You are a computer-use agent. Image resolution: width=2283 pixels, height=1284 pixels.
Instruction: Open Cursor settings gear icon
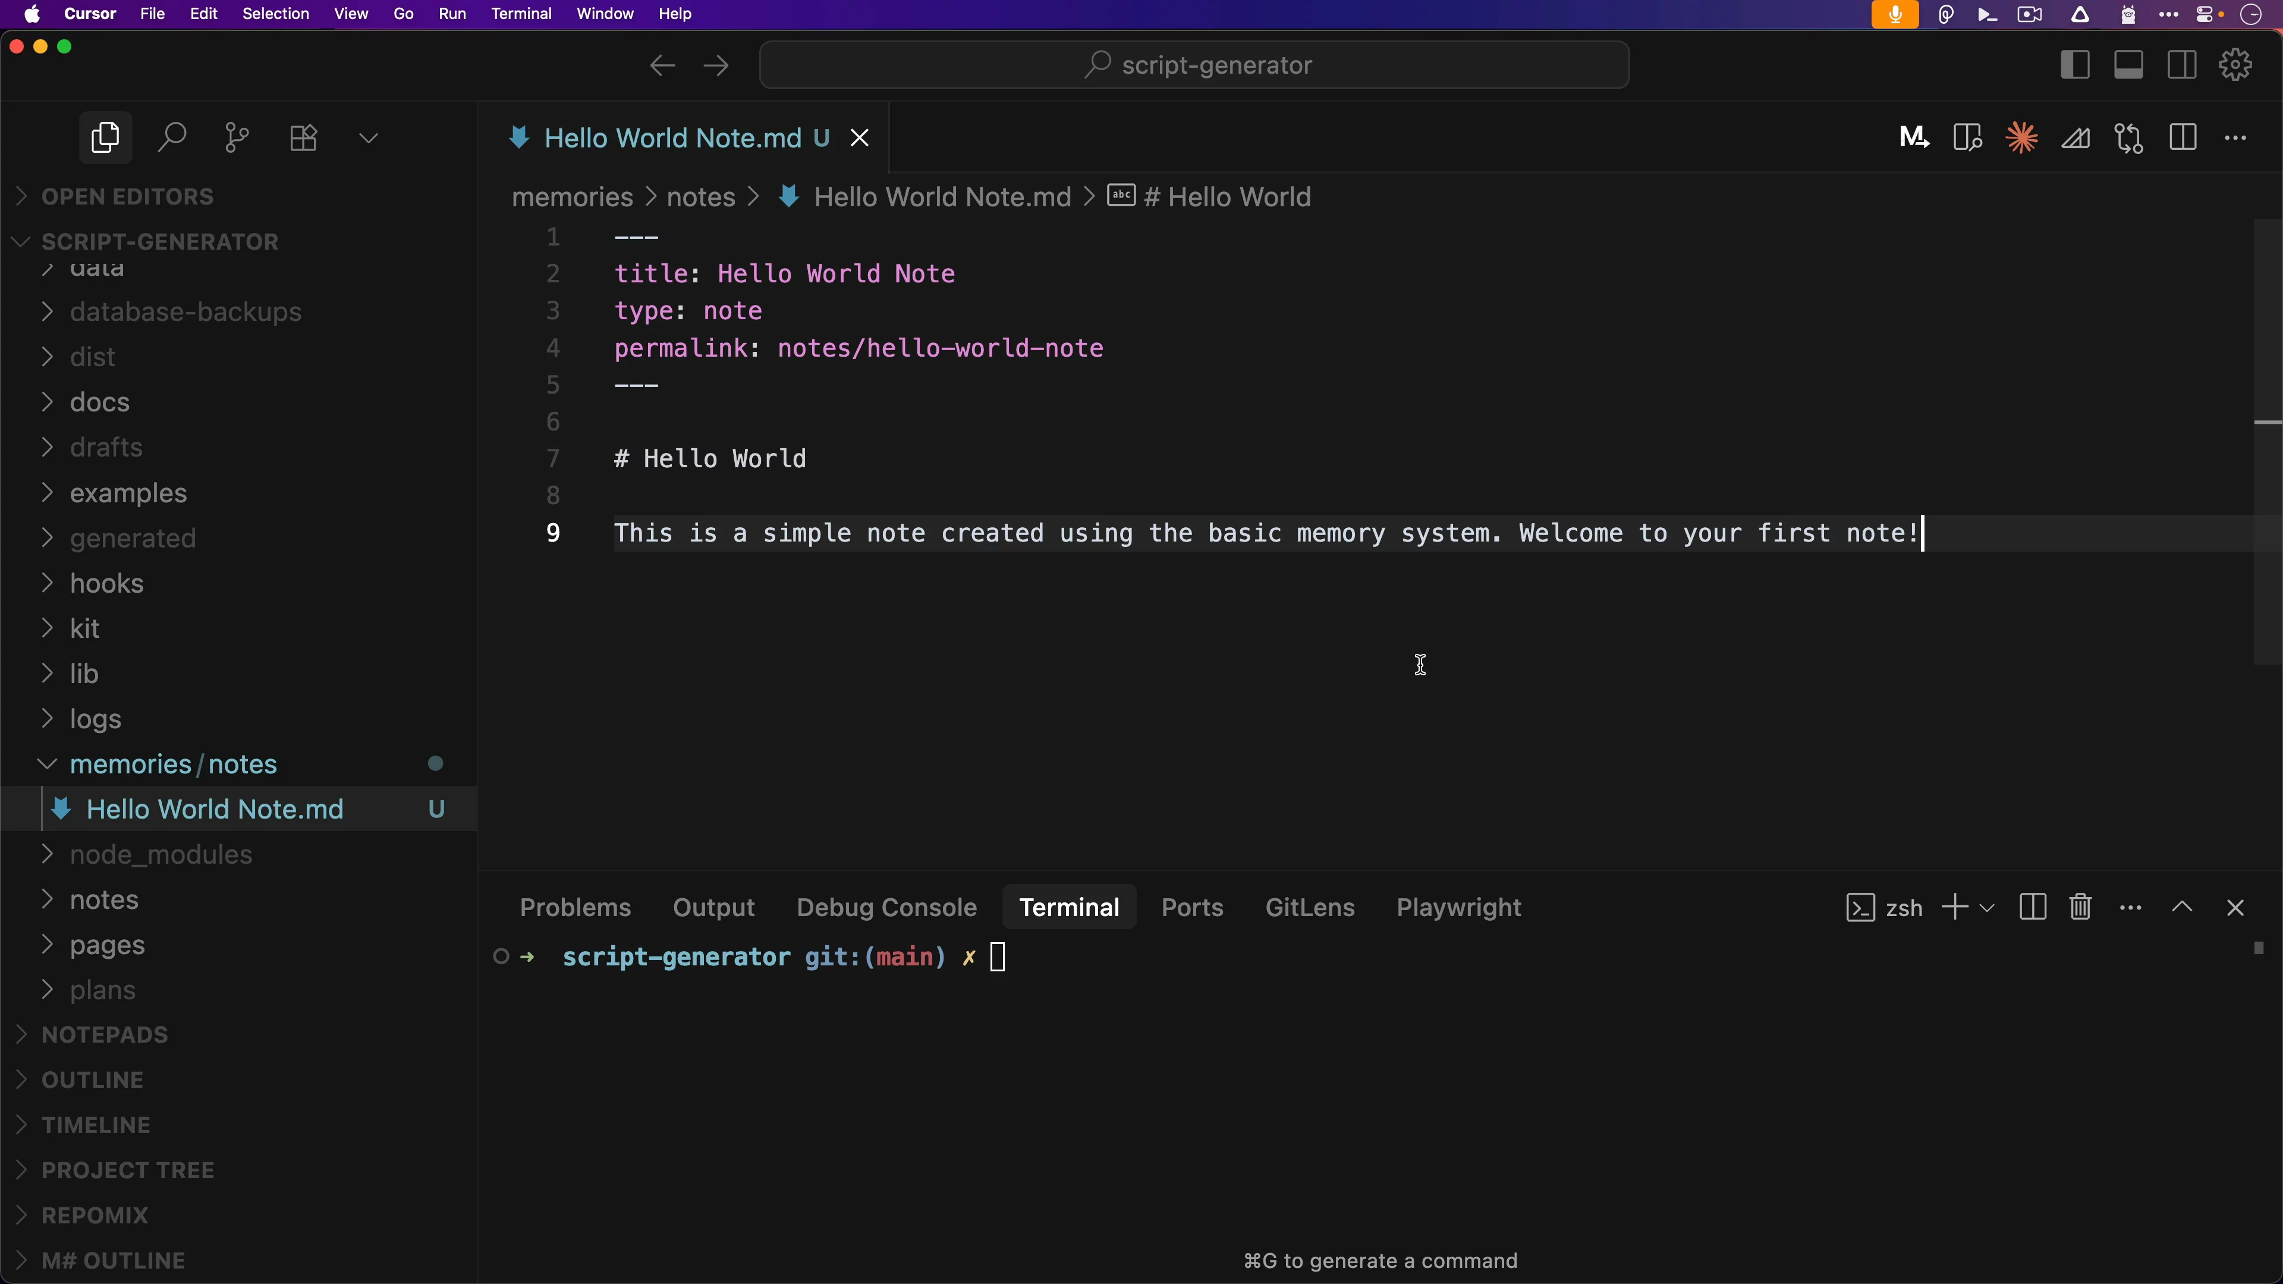click(2236, 65)
